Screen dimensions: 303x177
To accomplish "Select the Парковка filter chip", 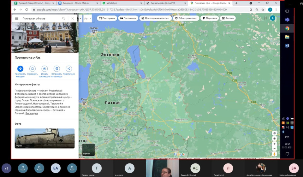I will coord(210,18).
